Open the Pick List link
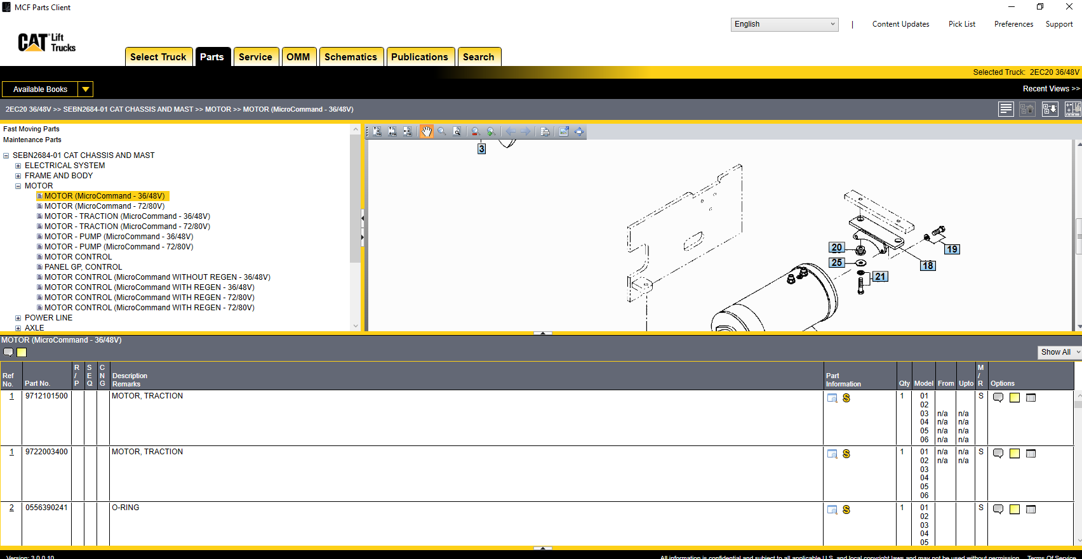The width and height of the screenshot is (1082, 559). (961, 24)
